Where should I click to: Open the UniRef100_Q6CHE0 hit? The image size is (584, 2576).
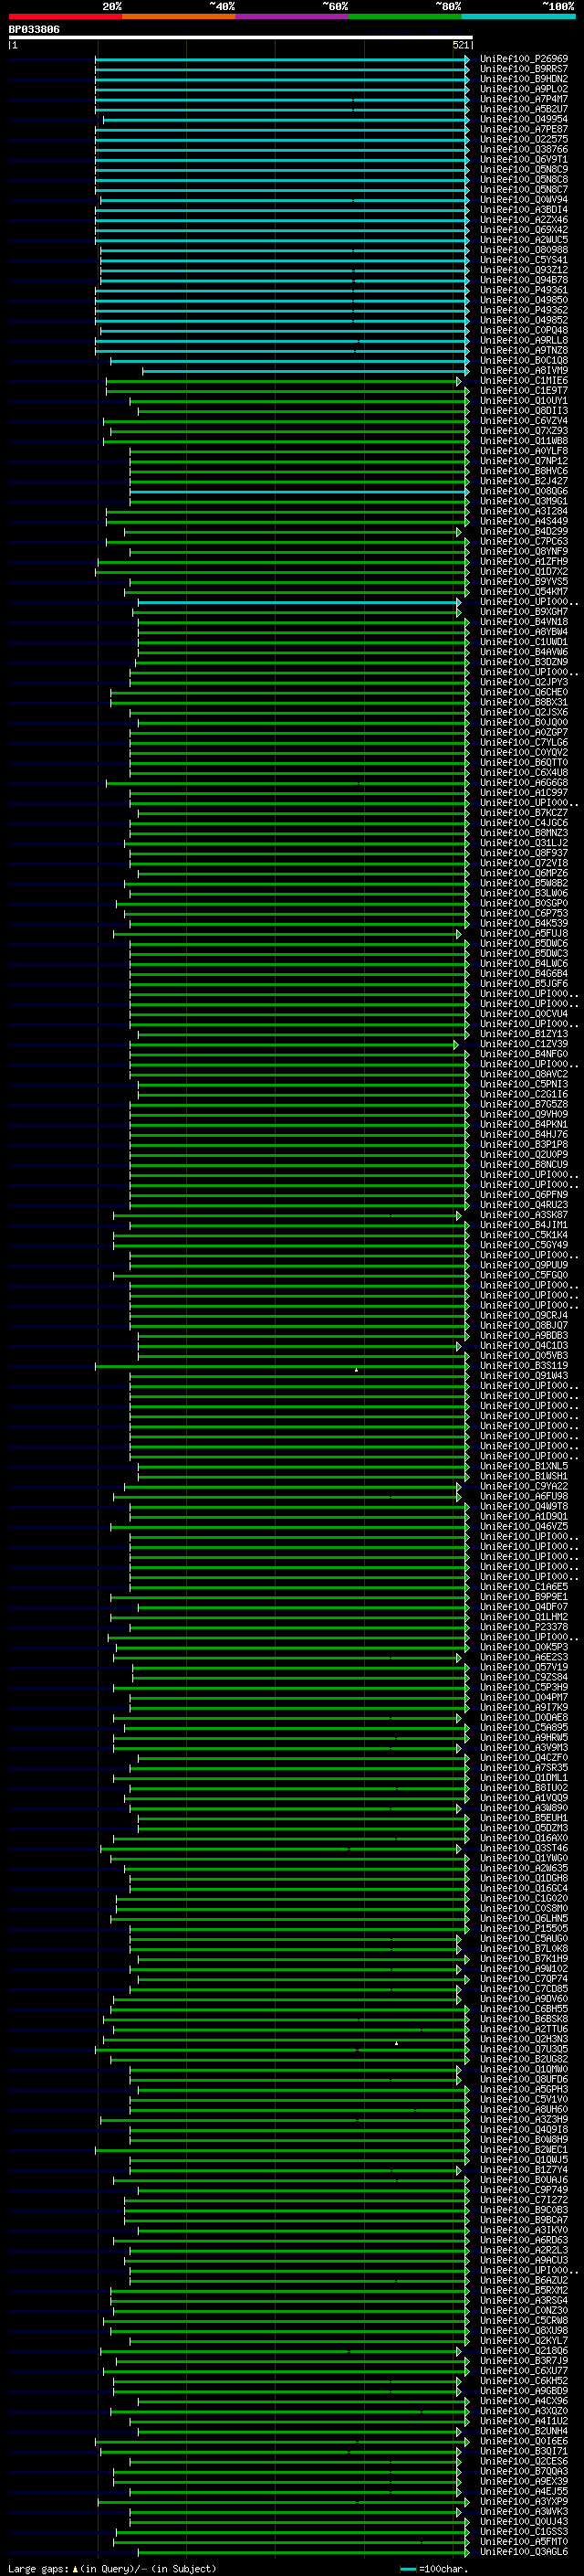tap(523, 692)
